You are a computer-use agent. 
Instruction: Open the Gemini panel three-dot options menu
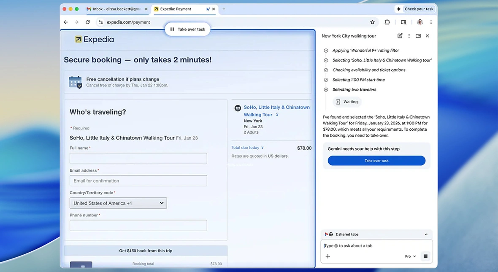409,36
